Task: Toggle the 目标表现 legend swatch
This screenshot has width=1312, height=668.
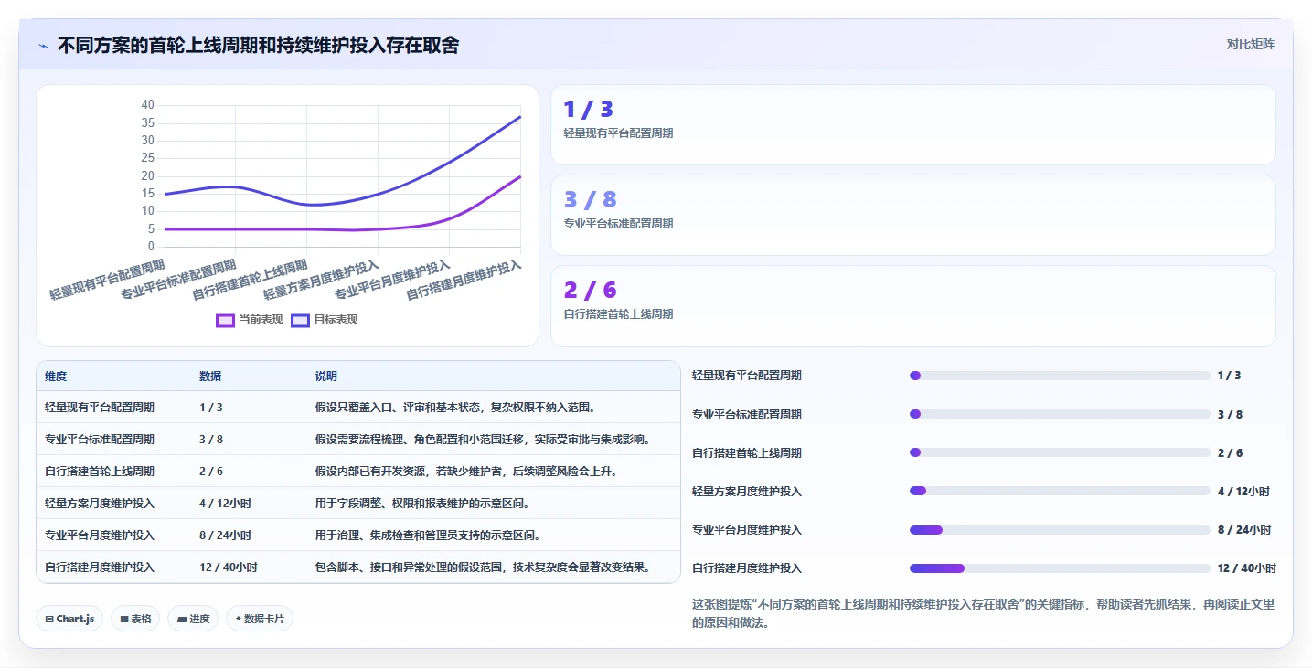Action: 301,320
